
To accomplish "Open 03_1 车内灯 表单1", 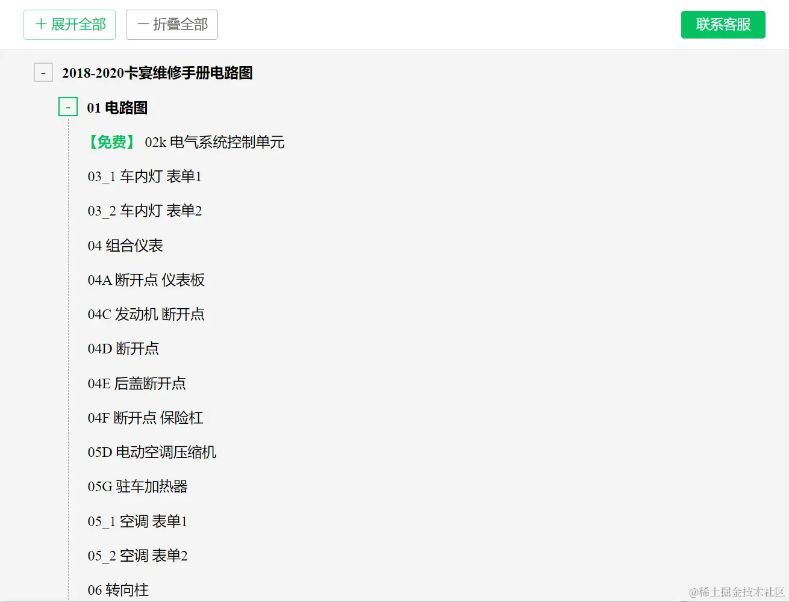I will coord(145,176).
